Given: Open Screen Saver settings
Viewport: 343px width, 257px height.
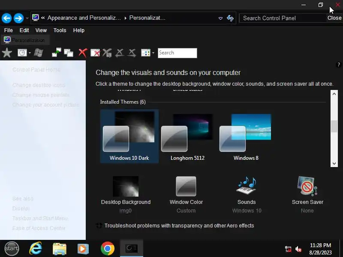Looking at the screenshot, I should click(x=307, y=195).
